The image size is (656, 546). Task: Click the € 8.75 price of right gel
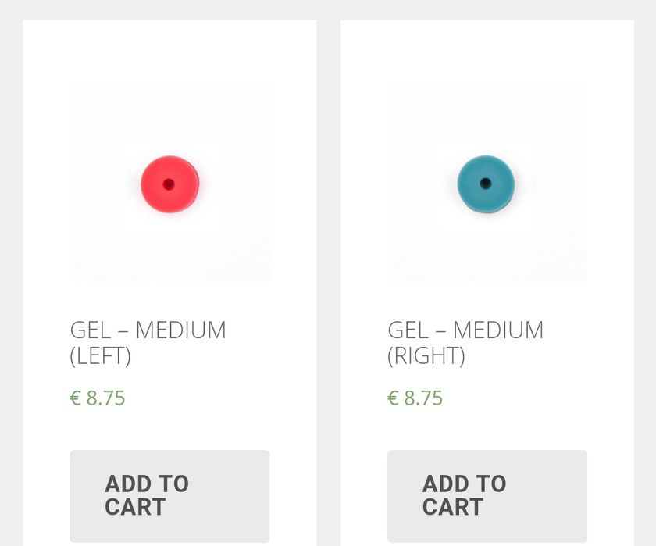tap(415, 398)
